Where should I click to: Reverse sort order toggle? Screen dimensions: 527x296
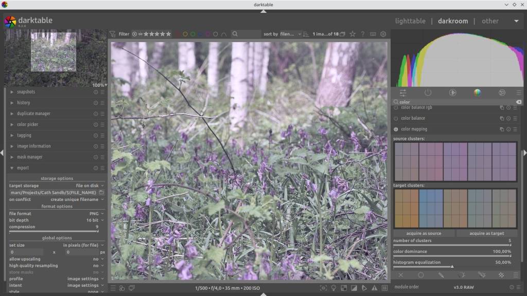[x=306, y=34]
